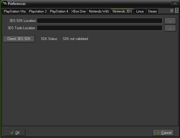
Task: Browse for the 3DS Tools Location folder
Action: 170,28
